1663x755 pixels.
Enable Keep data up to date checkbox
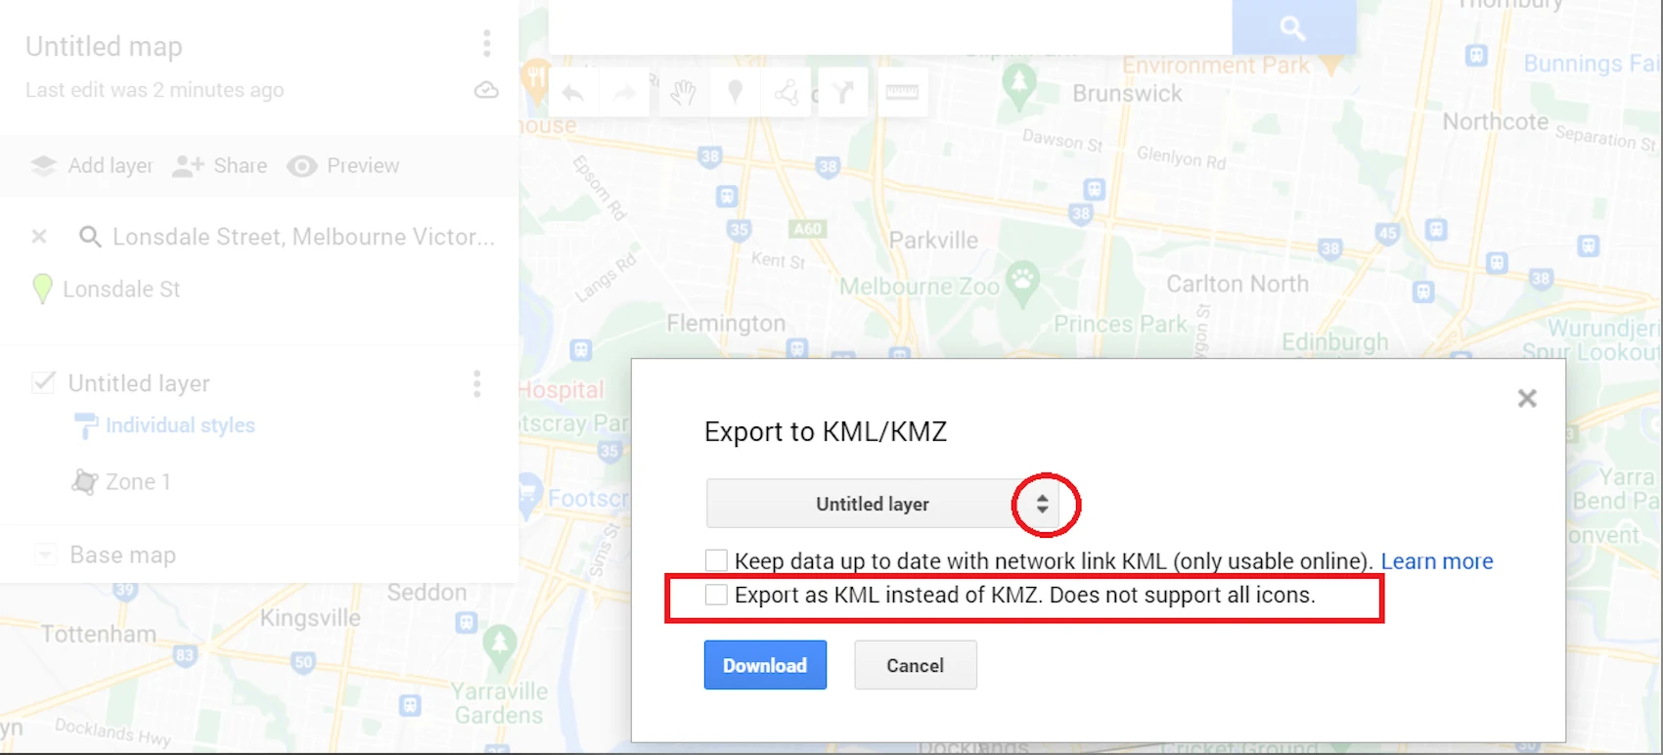pos(716,560)
